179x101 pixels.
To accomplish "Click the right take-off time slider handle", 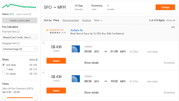I will [x=35, y=98].
